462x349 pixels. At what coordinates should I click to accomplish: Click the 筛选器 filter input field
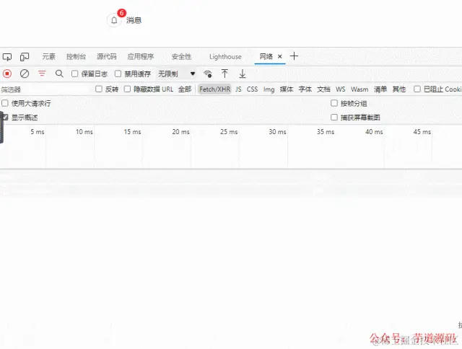pyautogui.click(x=45, y=89)
